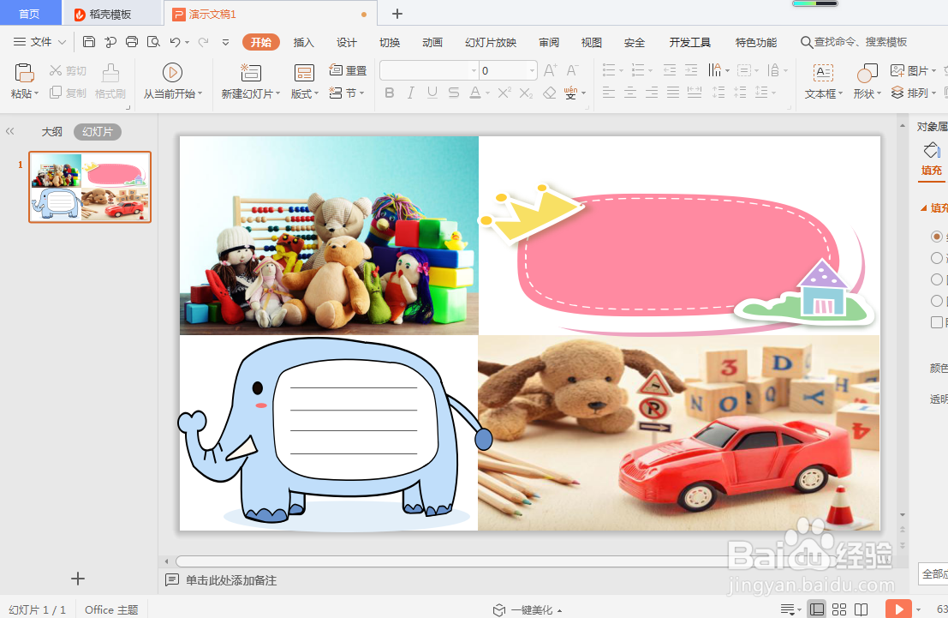Image resolution: width=948 pixels, height=618 pixels.
Task: Decrease font size with A- icon
Action: tap(573, 70)
